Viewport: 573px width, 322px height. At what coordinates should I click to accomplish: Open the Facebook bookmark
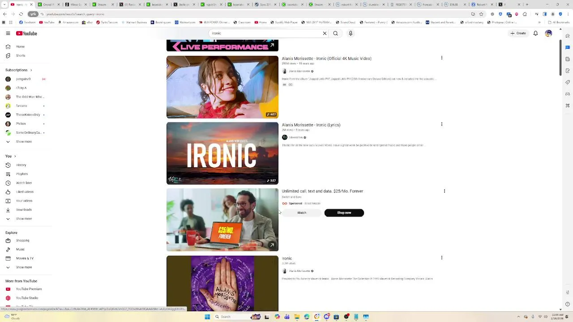27,22
